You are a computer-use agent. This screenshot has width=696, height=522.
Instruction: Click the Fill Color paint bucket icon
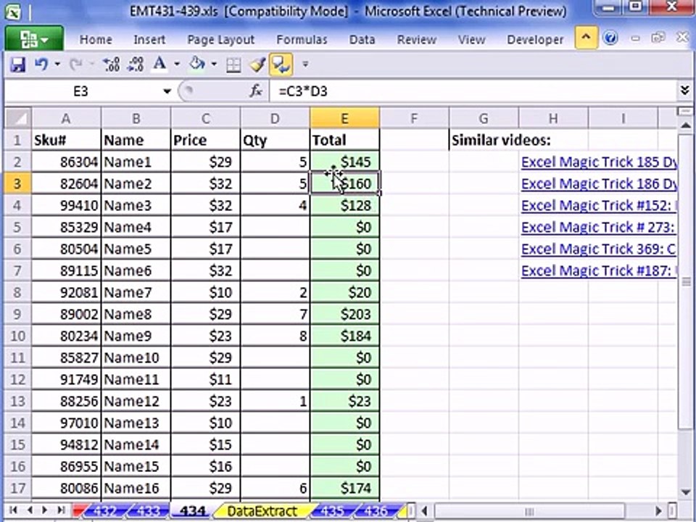click(x=196, y=65)
